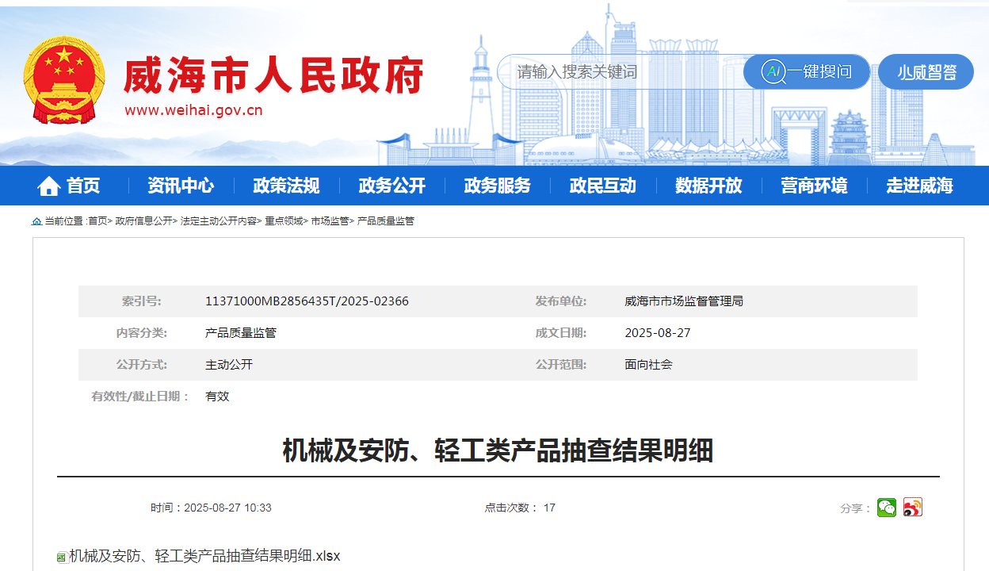The height and width of the screenshot is (571, 989).
Task: Click 有效性 value 有效
Action: (x=217, y=397)
